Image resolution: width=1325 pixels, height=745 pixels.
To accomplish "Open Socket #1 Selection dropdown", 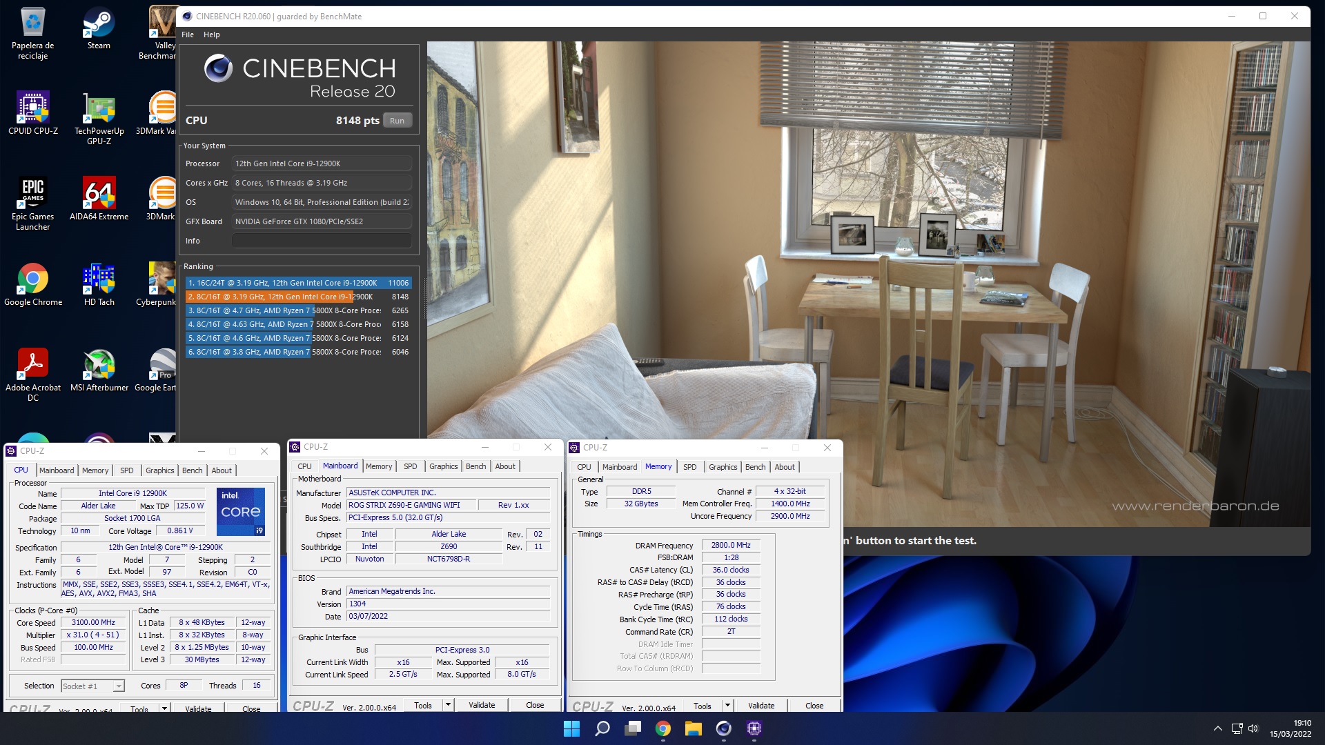I will [x=92, y=686].
